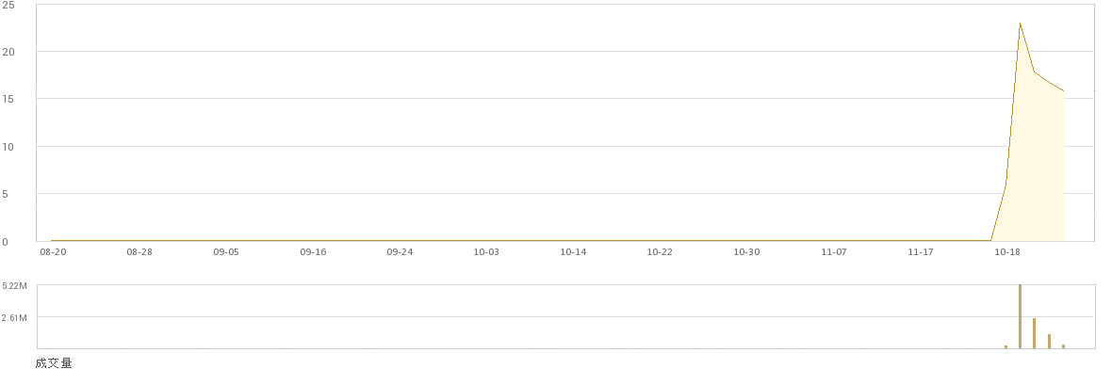Click the 10-14 date label
The height and width of the screenshot is (369, 1112).
pos(573,252)
